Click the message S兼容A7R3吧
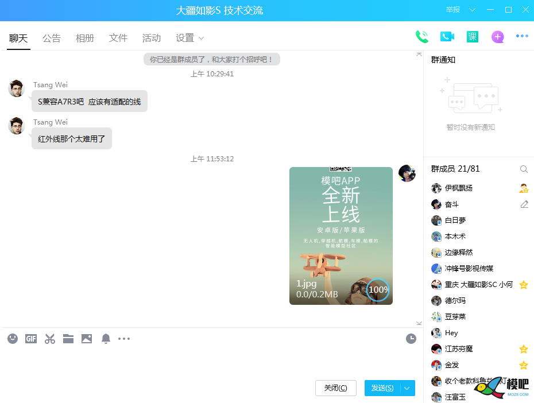 pos(90,101)
